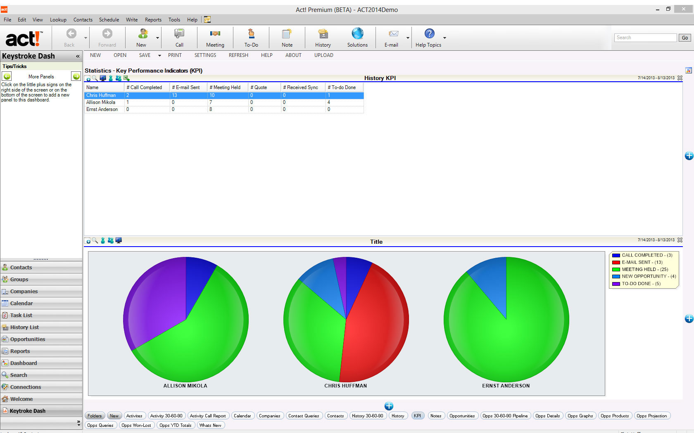Click the Go search button

684,38
